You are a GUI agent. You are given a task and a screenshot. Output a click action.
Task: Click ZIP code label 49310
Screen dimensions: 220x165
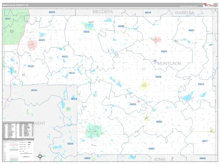(x=148, y=13)
